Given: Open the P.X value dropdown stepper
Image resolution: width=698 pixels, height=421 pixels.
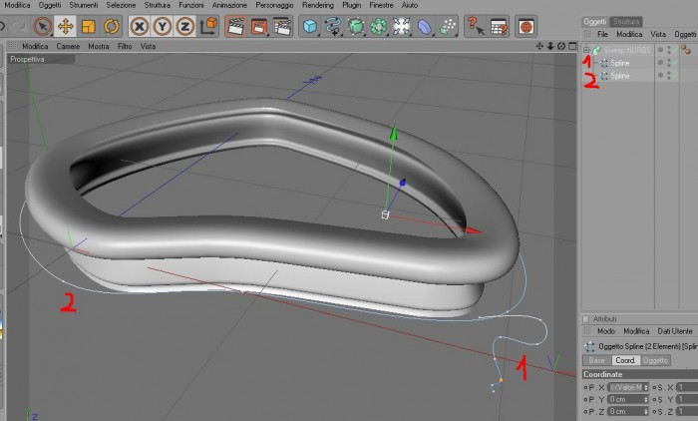Looking at the screenshot, I should (x=646, y=388).
